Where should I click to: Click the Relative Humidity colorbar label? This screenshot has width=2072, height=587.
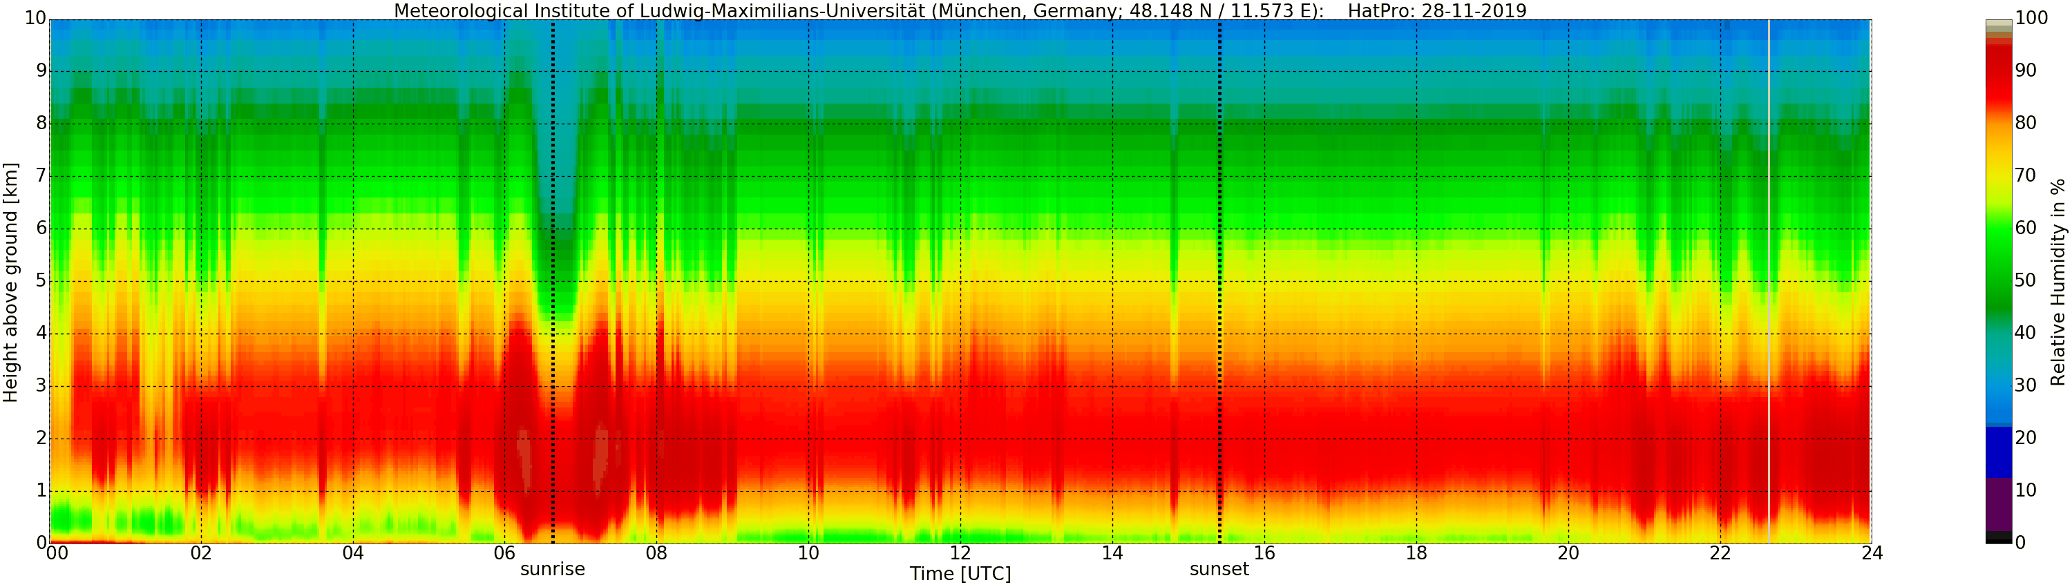click(2057, 282)
